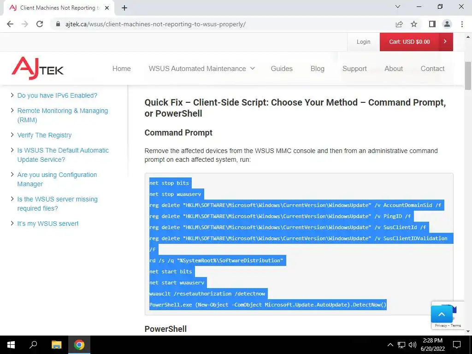Open the Blog menu item
The width and height of the screenshot is (472, 354).
coord(317,69)
